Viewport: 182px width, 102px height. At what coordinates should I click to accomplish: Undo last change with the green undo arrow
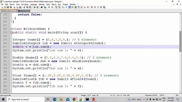pos(34,7)
